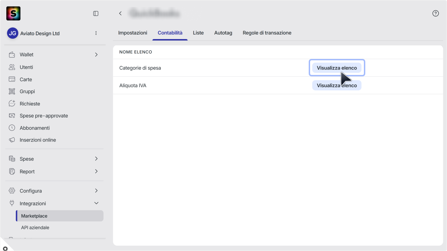Open Marketplace in the sidebar
447x251 pixels.
tap(60, 216)
